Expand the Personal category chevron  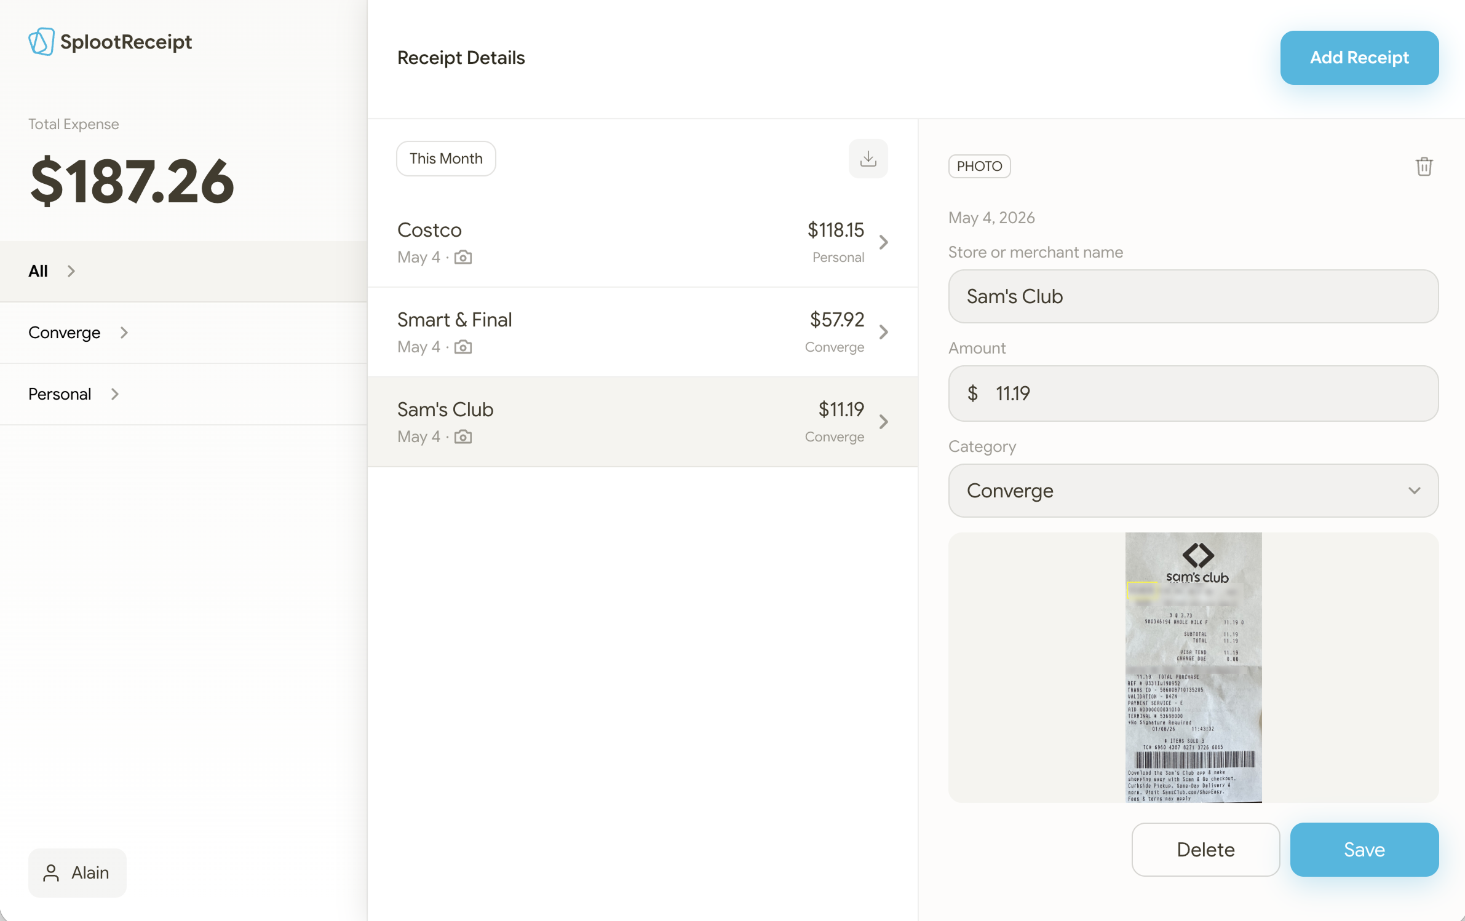[x=115, y=394]
